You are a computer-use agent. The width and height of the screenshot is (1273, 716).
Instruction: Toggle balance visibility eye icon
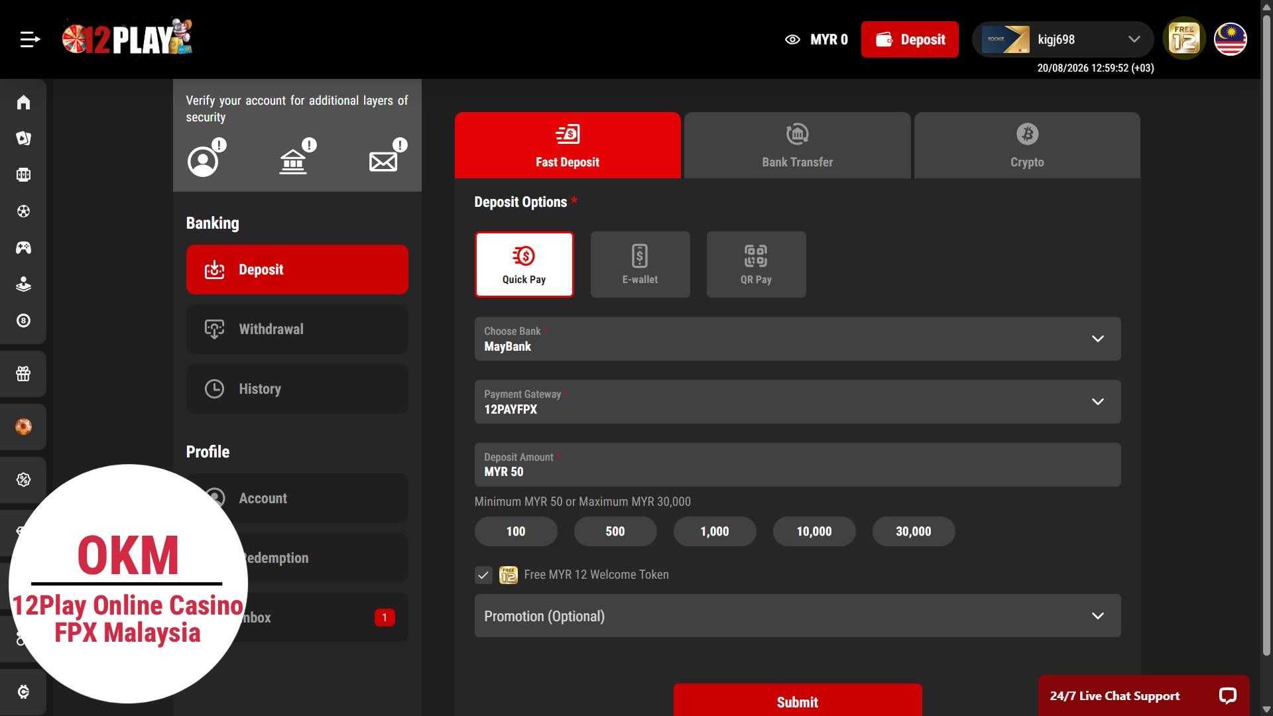coord(792,40)
